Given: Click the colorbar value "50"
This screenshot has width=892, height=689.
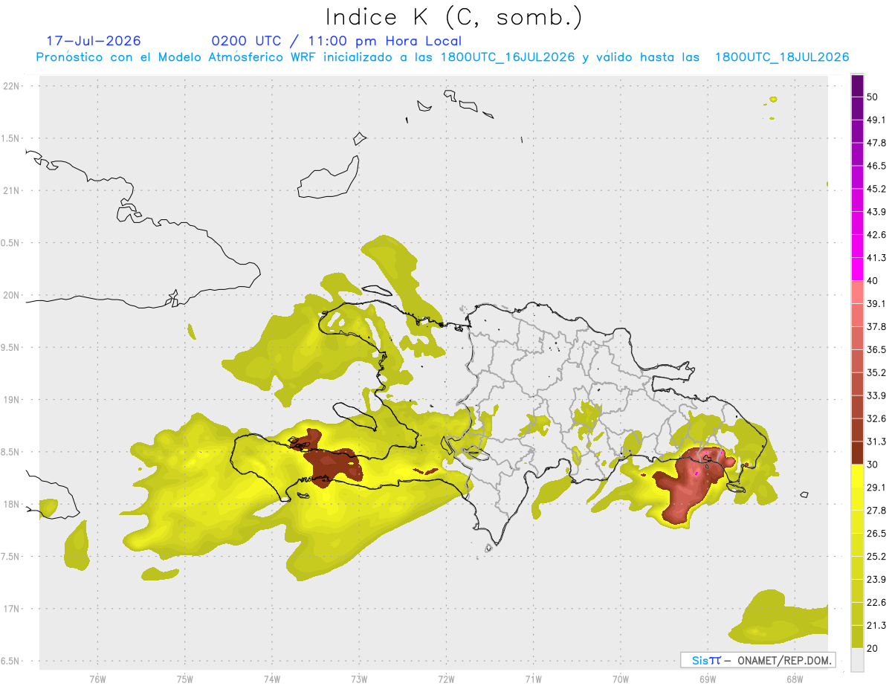Looking at the screenshot, I should [x=873, y=97].
